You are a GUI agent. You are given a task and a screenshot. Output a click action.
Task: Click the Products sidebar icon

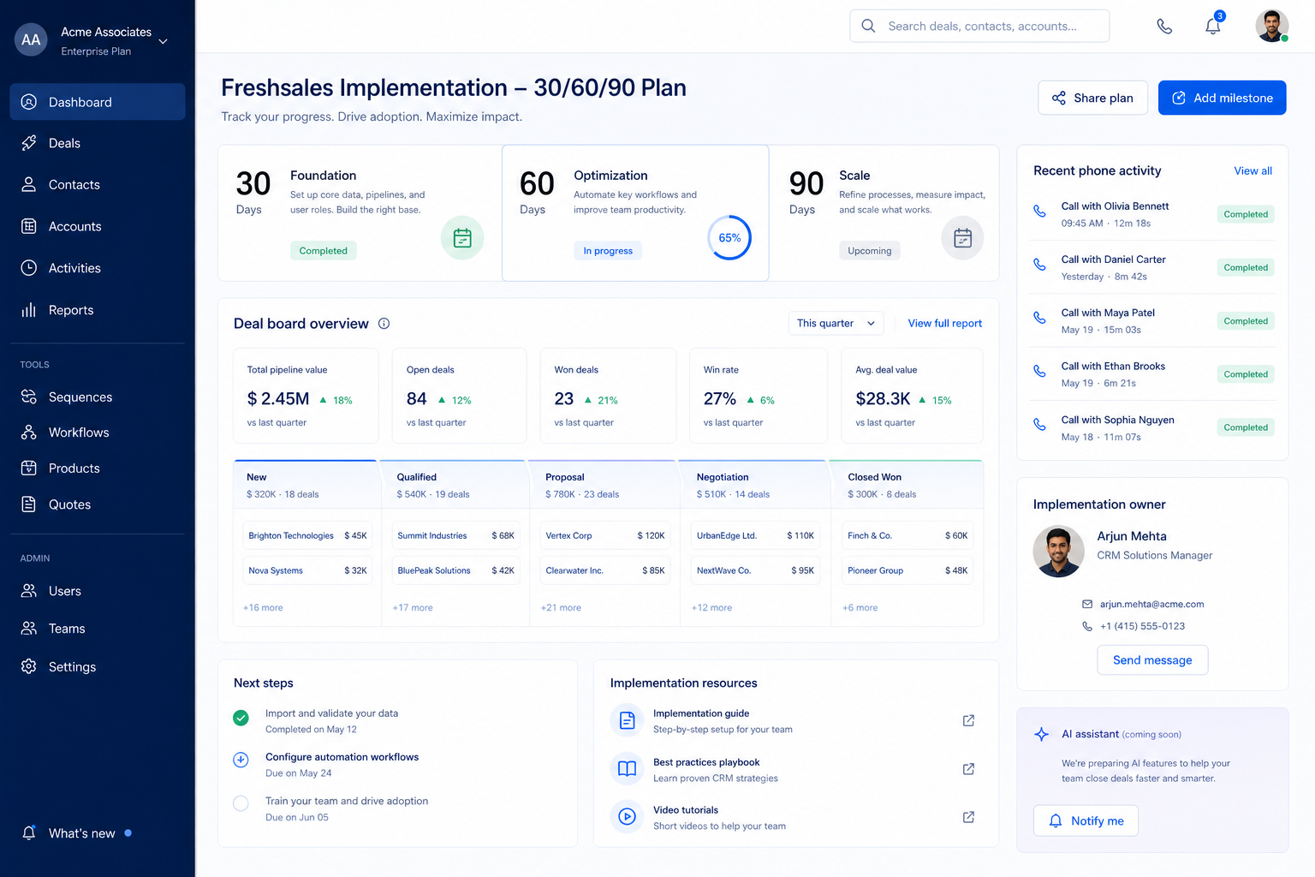coord(29,468)
